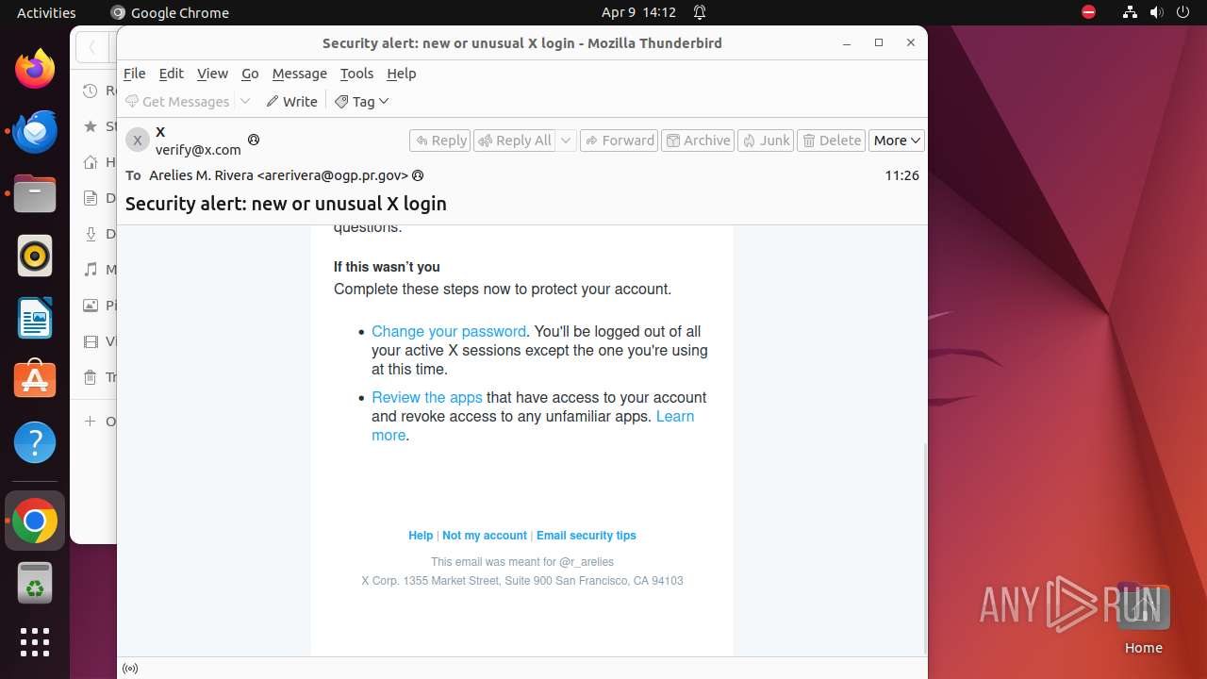The height and width of the screenshot is (679, 1207).
Task: Click the sender avatar circle X
Action: (138, 140)
